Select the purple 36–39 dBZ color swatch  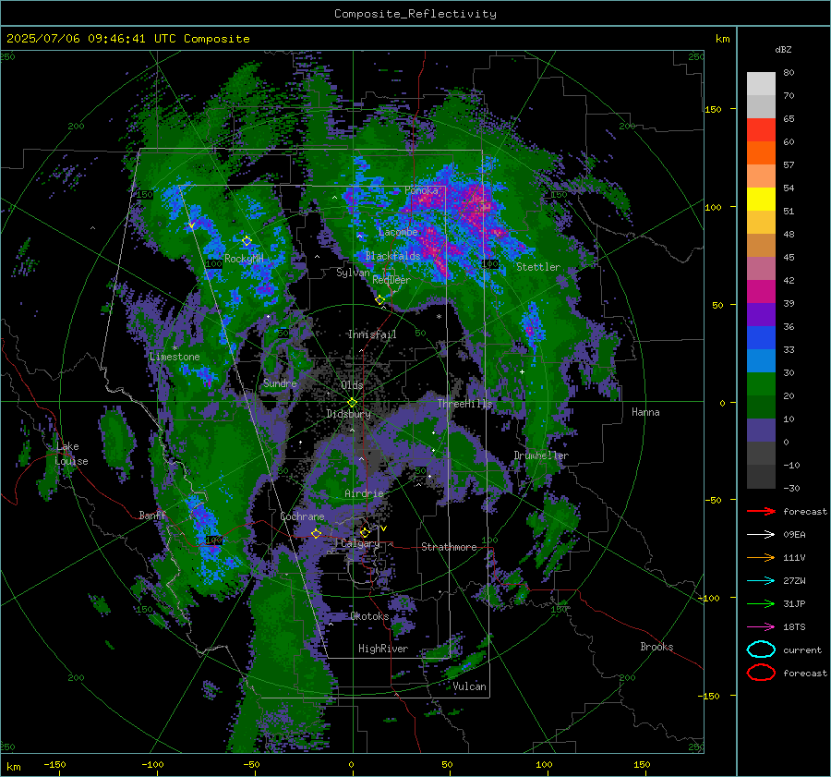click(x=761, y=315)
